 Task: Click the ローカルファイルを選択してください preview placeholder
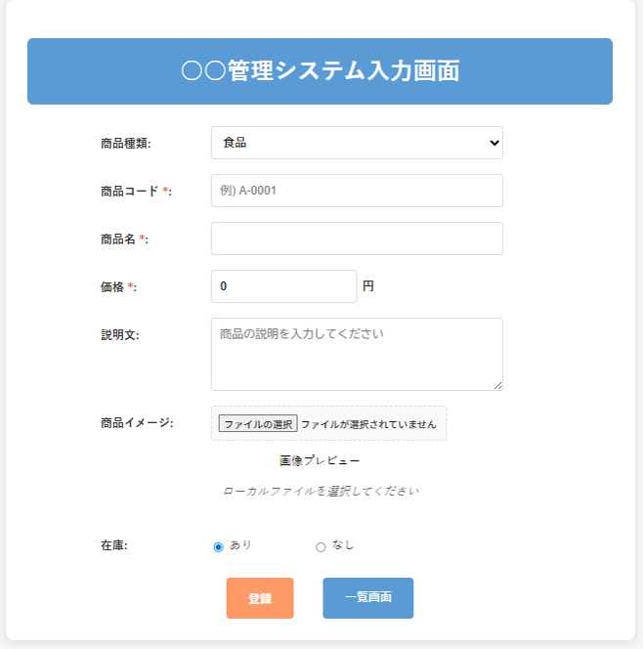click(x=321, y=491)
